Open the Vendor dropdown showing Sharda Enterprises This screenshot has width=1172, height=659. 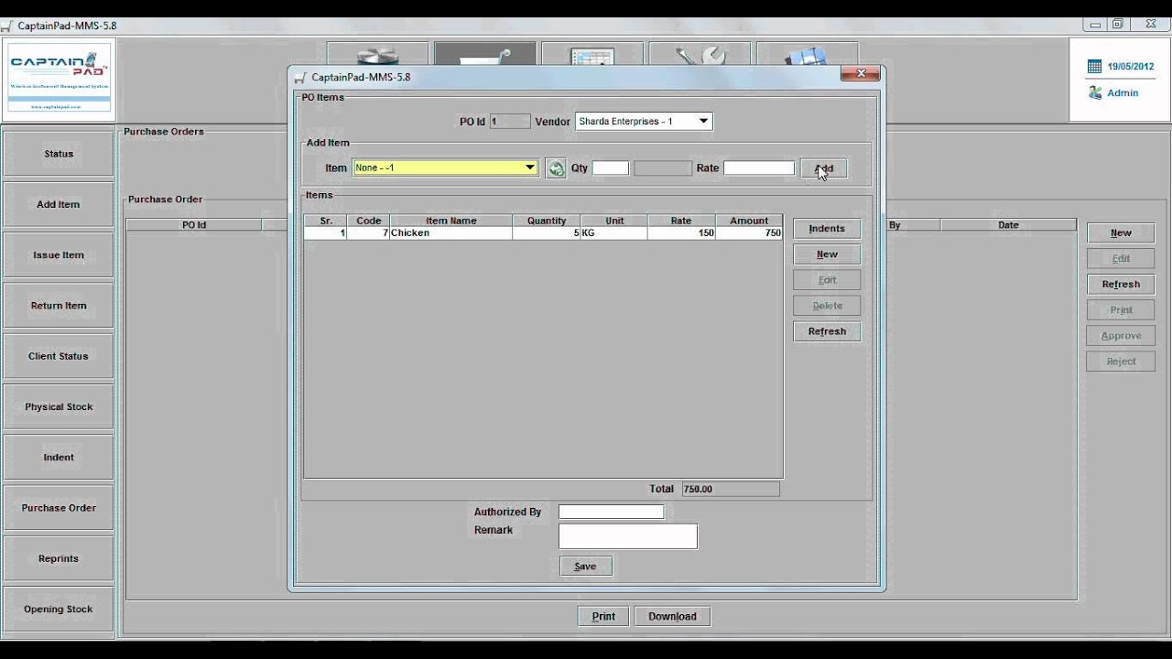644,121
